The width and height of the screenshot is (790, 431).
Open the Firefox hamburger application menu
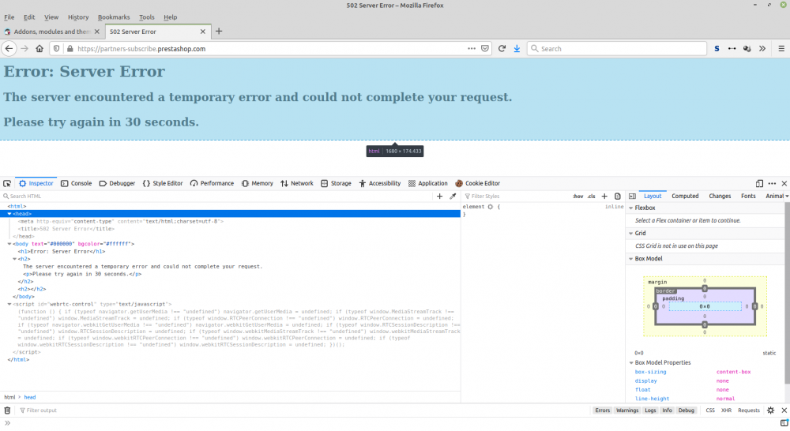tap(781, 49)
